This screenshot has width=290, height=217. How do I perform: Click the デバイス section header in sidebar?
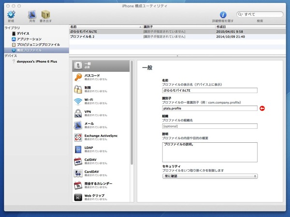(x=11, y=56)
